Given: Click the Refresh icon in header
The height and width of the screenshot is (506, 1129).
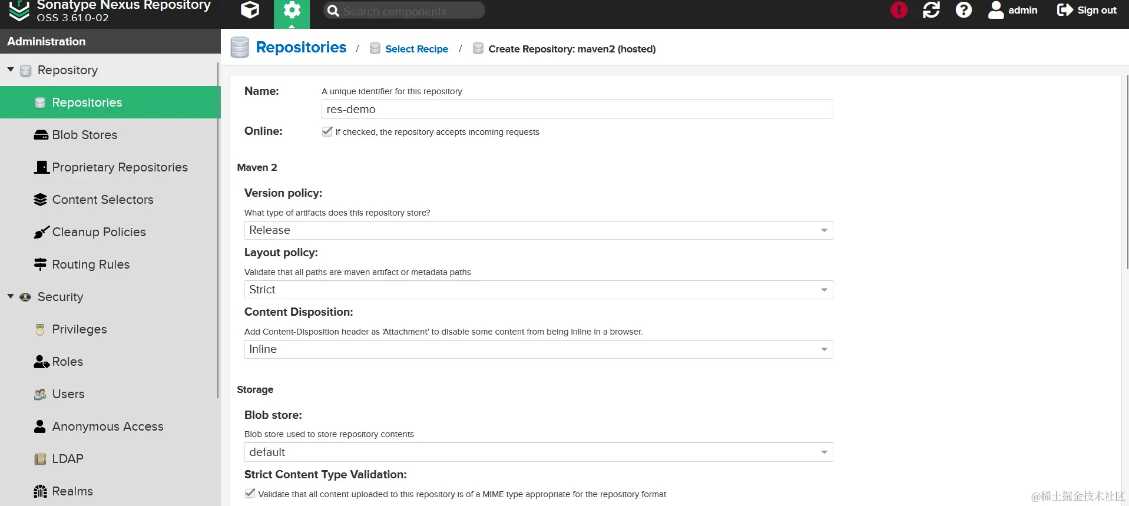Looking at the screenshot, I should [931, 10].
